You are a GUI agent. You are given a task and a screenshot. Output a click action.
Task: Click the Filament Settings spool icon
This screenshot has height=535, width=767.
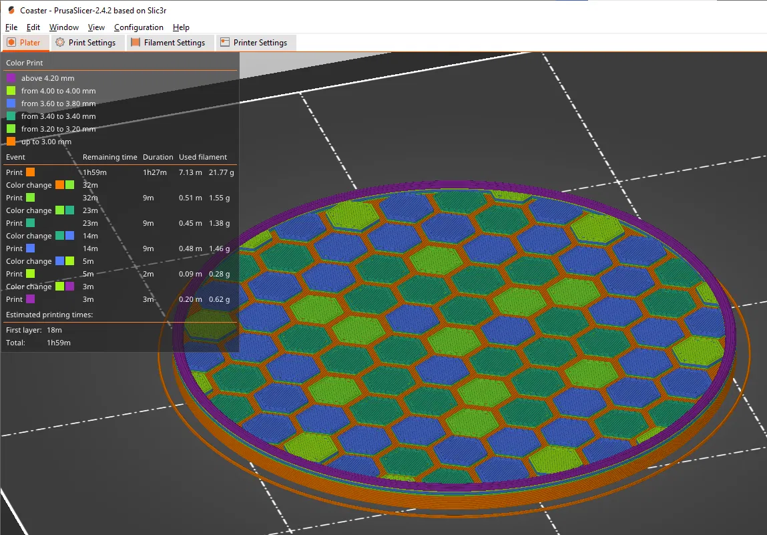click(136, 43)
